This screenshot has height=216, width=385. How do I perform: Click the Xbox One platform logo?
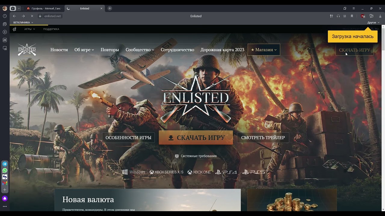click(199, 172)
